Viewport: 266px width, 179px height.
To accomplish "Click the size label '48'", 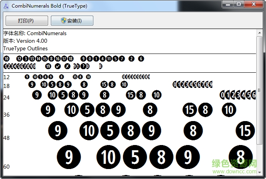I will coord(6,138).
